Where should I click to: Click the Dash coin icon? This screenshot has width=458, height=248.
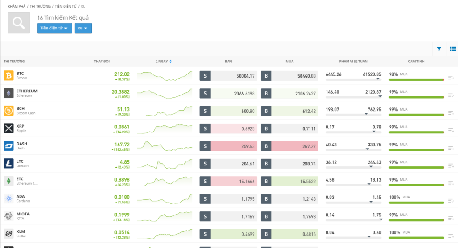pos(8,146)
